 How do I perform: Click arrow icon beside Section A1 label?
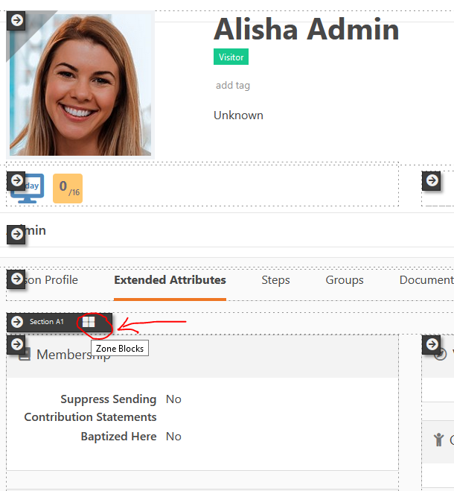click(17, 322)
